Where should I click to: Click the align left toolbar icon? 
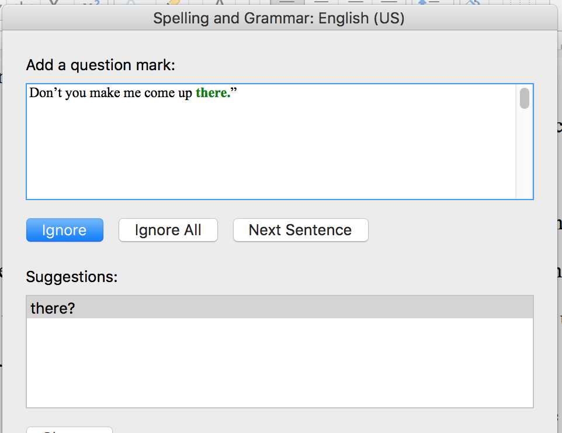286,2
